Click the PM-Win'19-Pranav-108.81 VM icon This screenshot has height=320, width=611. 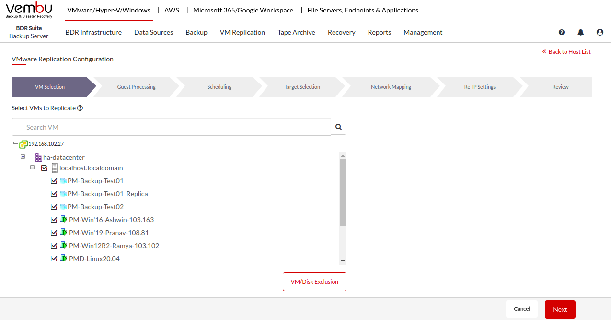click(63, 233)
